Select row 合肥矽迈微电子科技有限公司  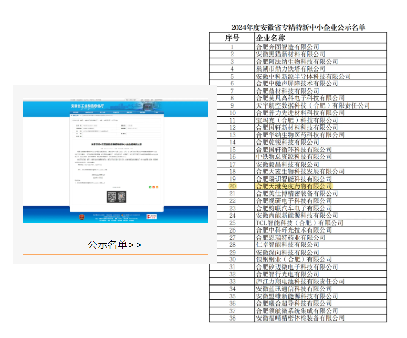click(298, 267)
